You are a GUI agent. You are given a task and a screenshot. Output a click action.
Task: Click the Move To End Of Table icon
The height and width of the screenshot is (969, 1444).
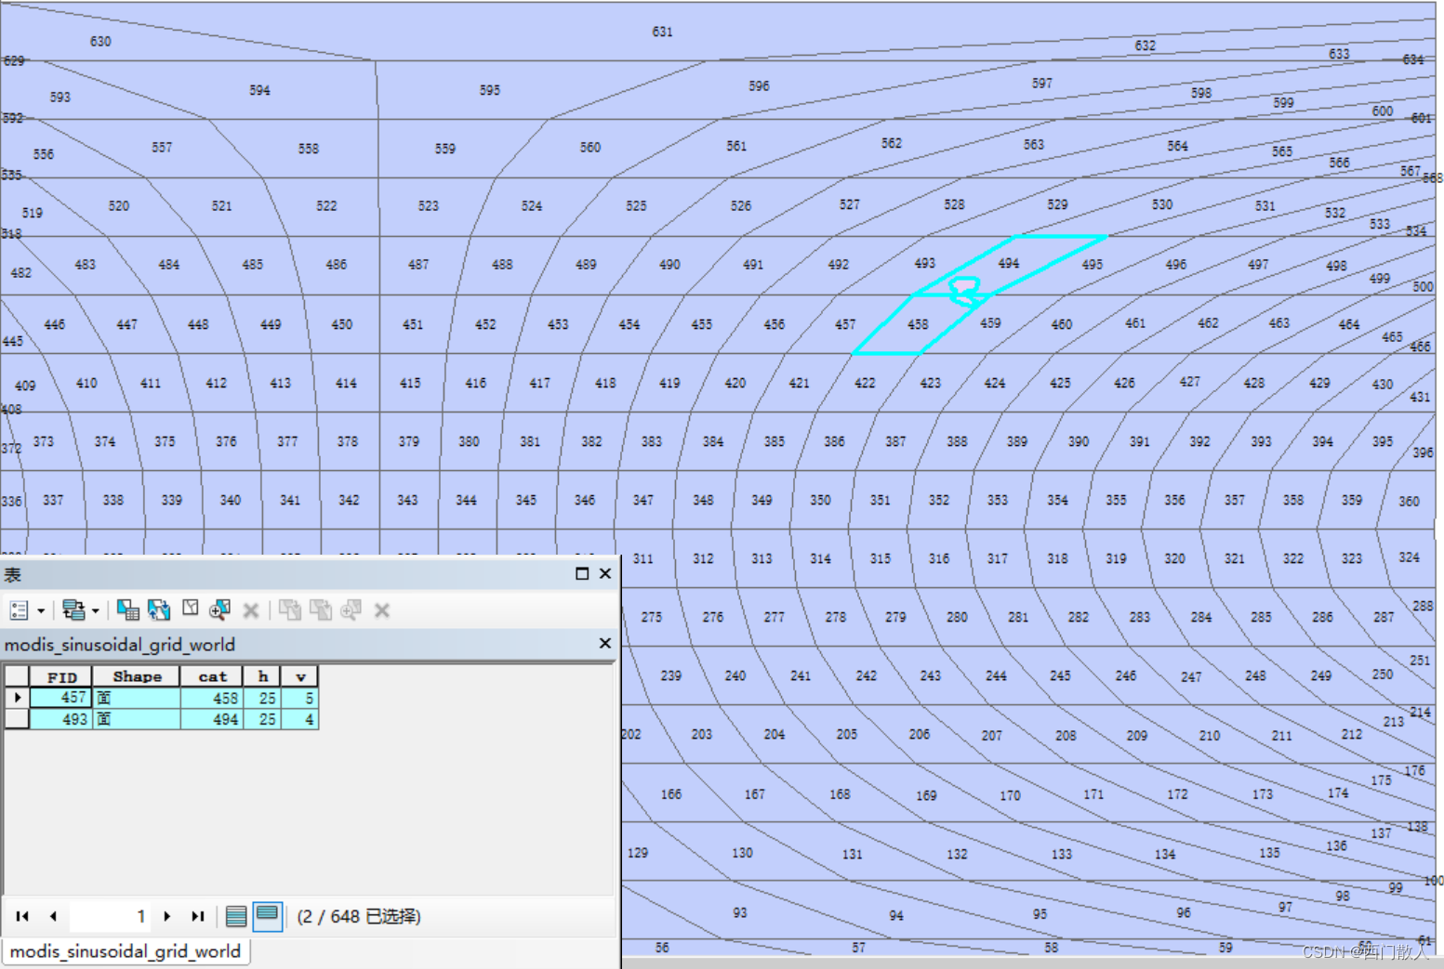tap(198, 916)
